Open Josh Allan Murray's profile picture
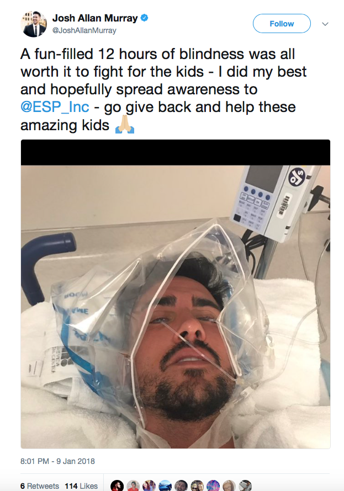 tap(34, 24)
